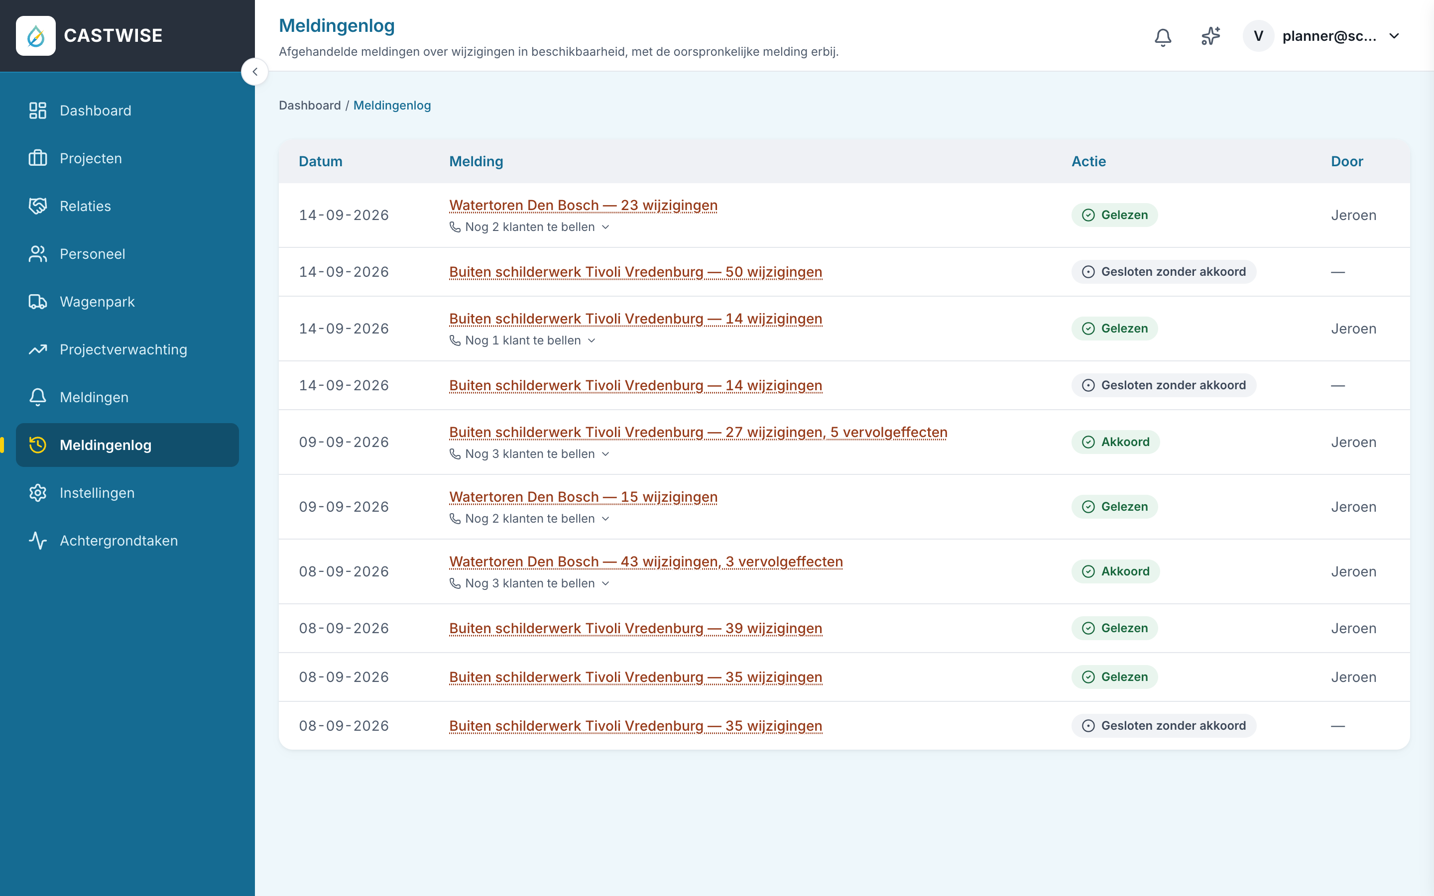Viewport: 1434px width, 896px height.
Task: Expand 'Nog 1 klant te bellen'
Action: point(522,341)
